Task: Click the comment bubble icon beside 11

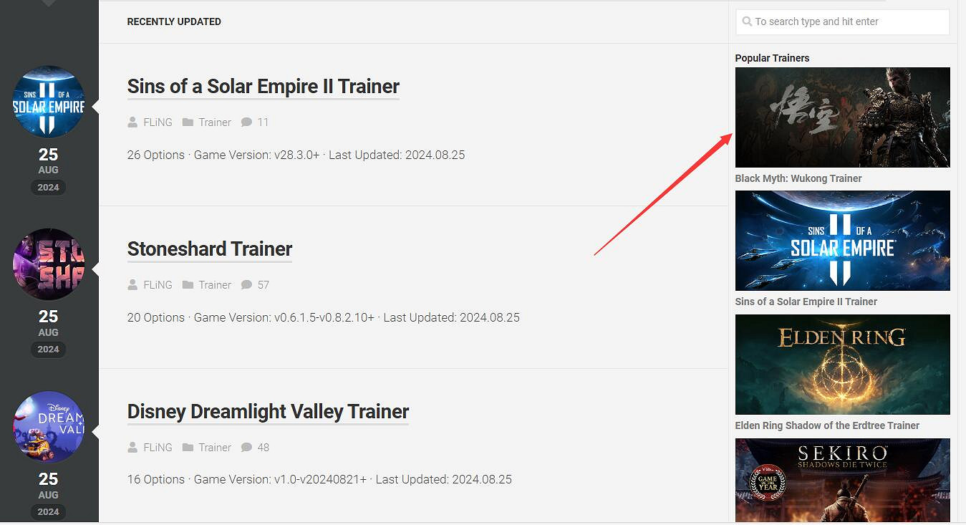Action: point(246,122)
